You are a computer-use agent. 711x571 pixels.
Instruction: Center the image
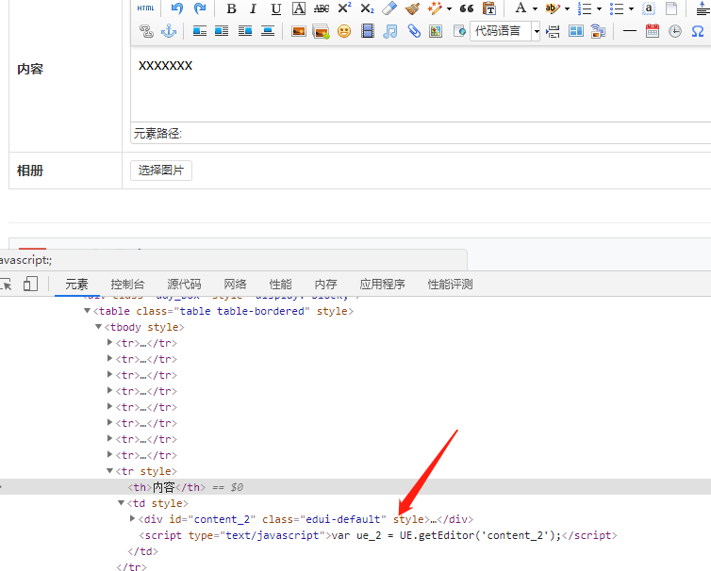pos(268,31)
